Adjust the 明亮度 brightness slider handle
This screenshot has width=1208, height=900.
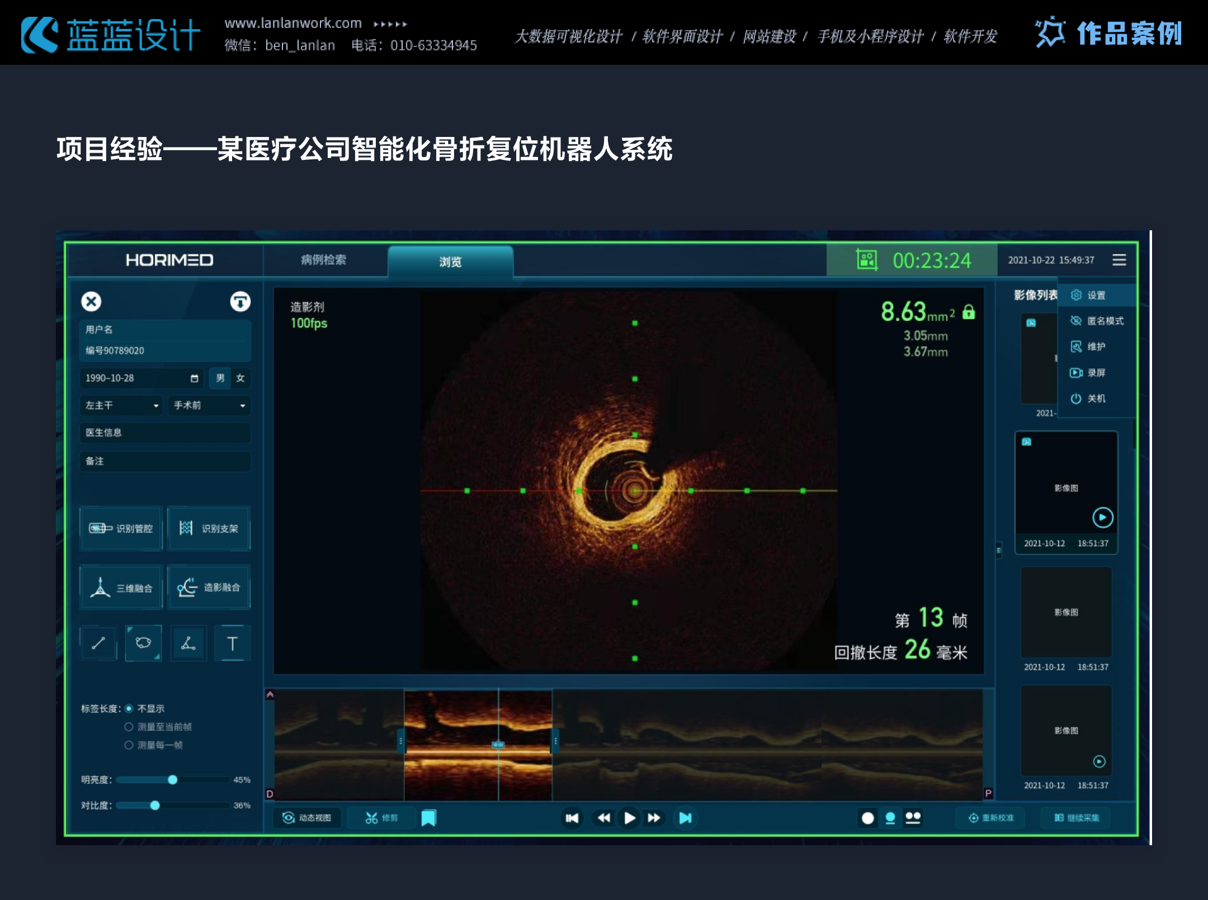click(x=173, y=780)
